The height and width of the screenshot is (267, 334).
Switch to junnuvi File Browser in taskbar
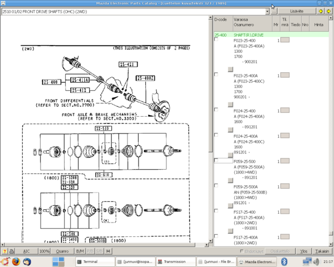point(216,261)
